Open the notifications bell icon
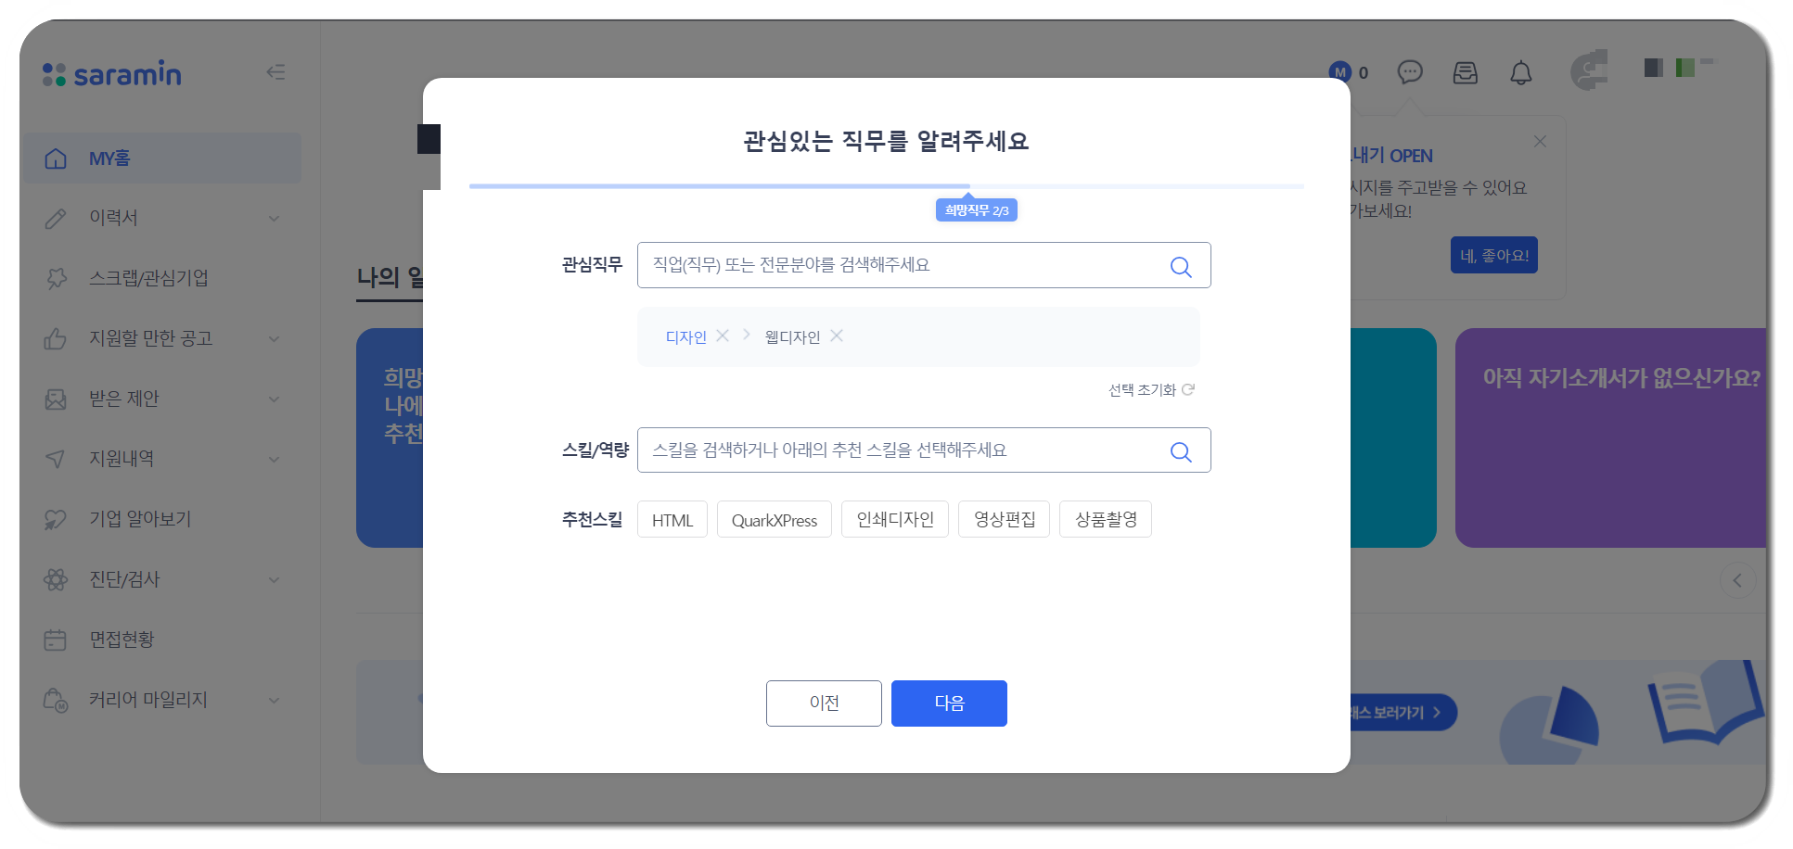Image resolution: width=1793 pixels, height=849 pixels. tap(1520, 72)
